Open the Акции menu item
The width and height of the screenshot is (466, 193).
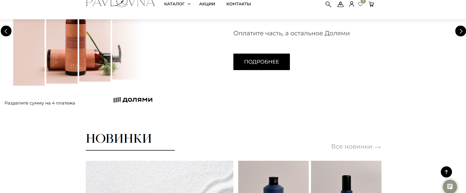[x=207, y=4]
